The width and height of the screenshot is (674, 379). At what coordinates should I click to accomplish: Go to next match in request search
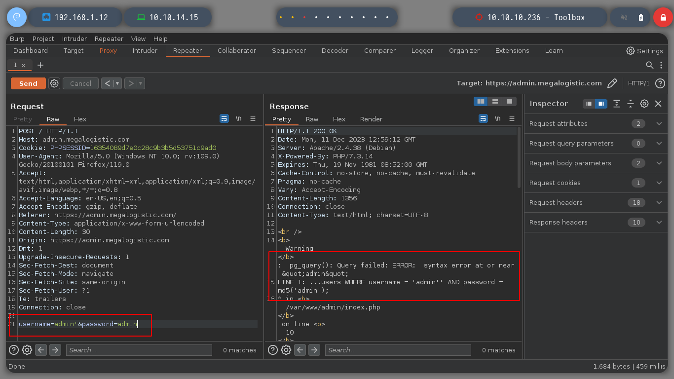click(55, 350)
